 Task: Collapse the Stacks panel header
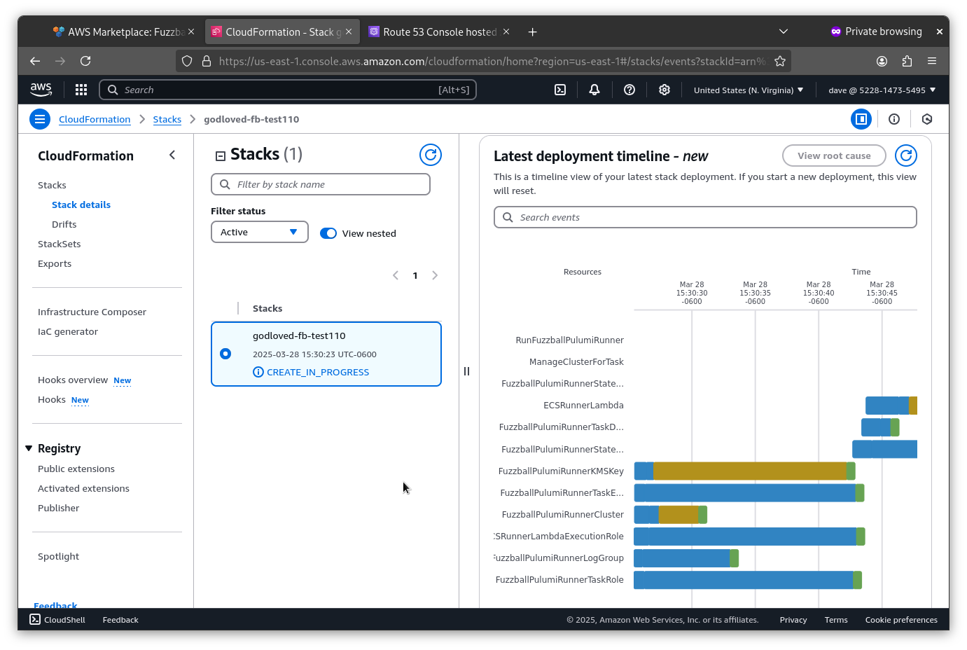(x=221, y=155)
